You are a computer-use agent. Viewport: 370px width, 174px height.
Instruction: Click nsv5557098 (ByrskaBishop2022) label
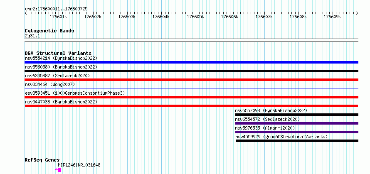point(271,110)
